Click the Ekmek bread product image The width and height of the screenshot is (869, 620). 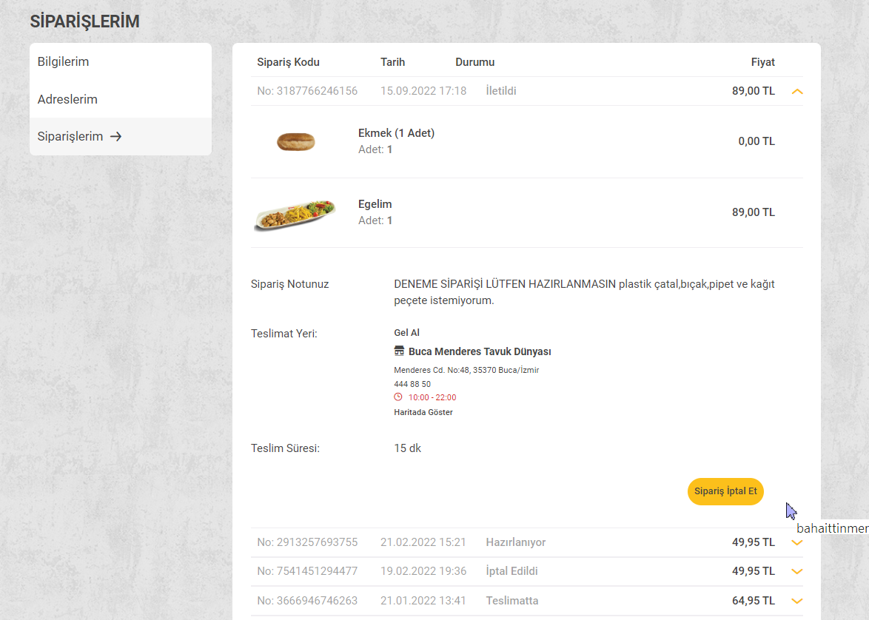click(295, 141)
